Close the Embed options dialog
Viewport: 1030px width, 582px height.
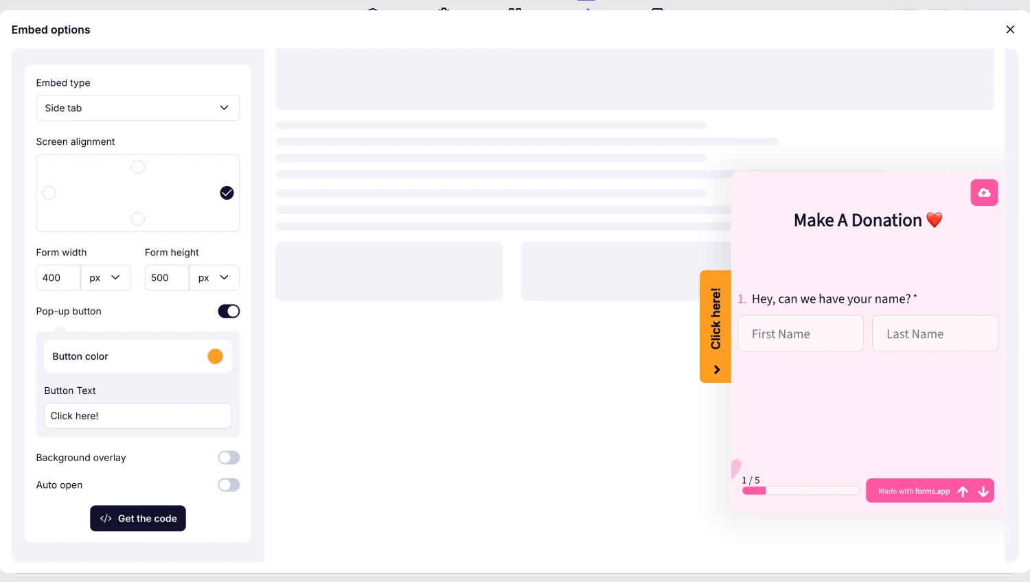(1010, 30)
